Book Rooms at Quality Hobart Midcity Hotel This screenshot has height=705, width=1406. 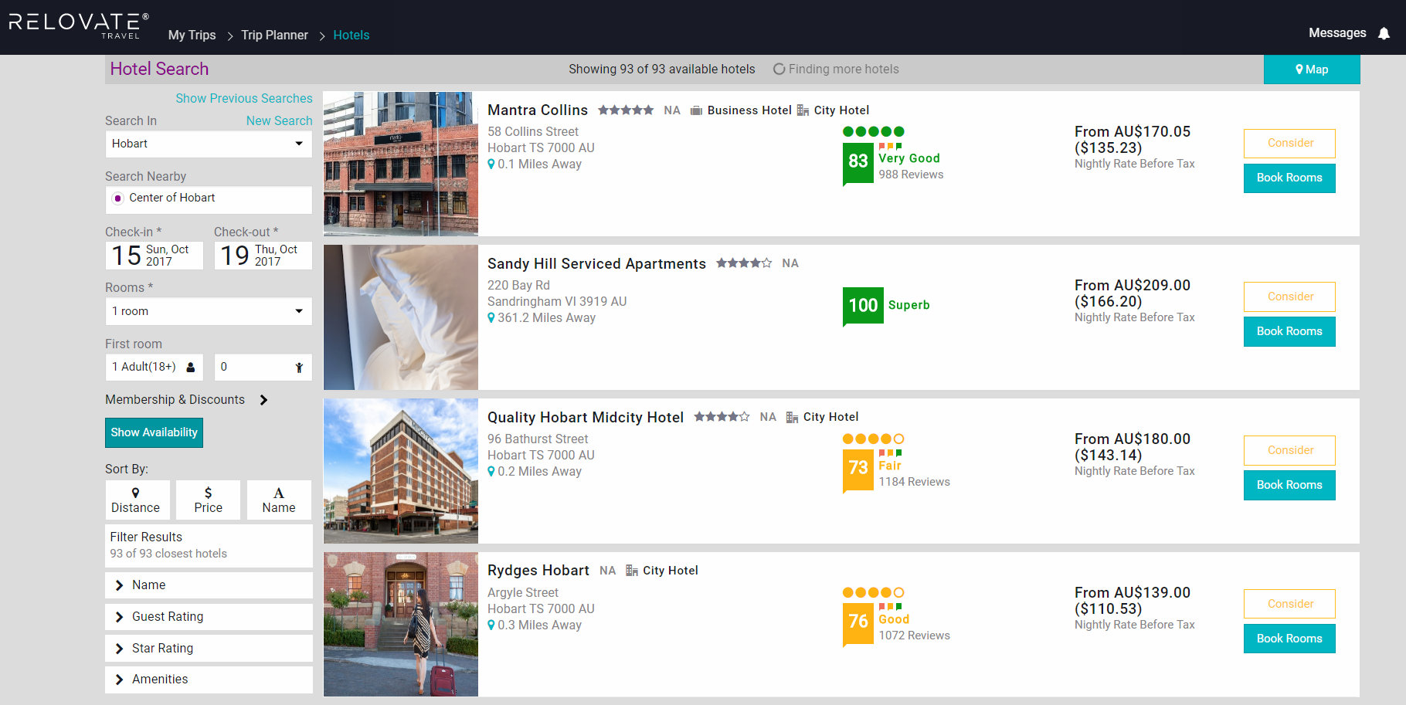point(1289,486)
